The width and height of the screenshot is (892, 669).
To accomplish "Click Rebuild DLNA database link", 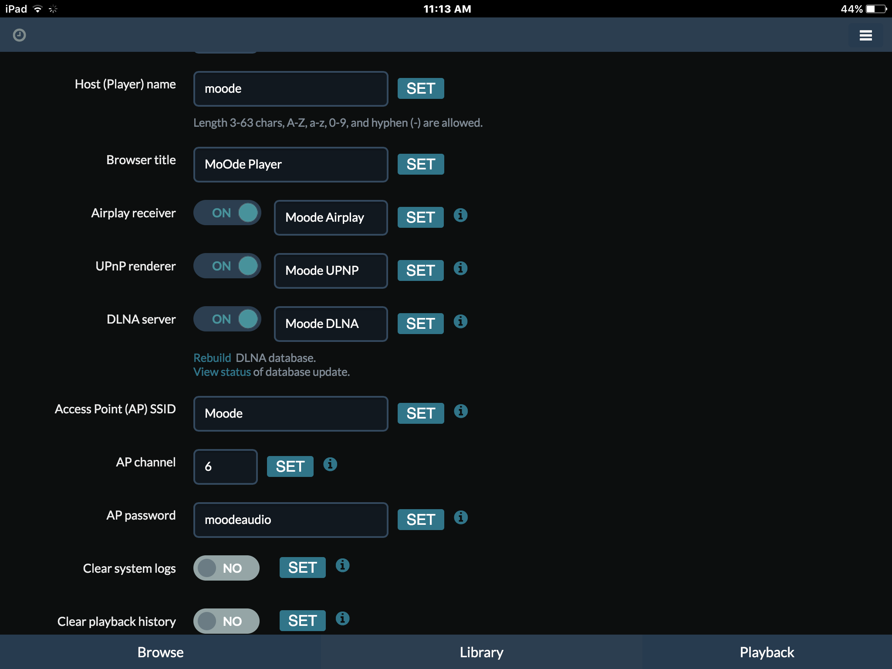I will pos(212,358).
